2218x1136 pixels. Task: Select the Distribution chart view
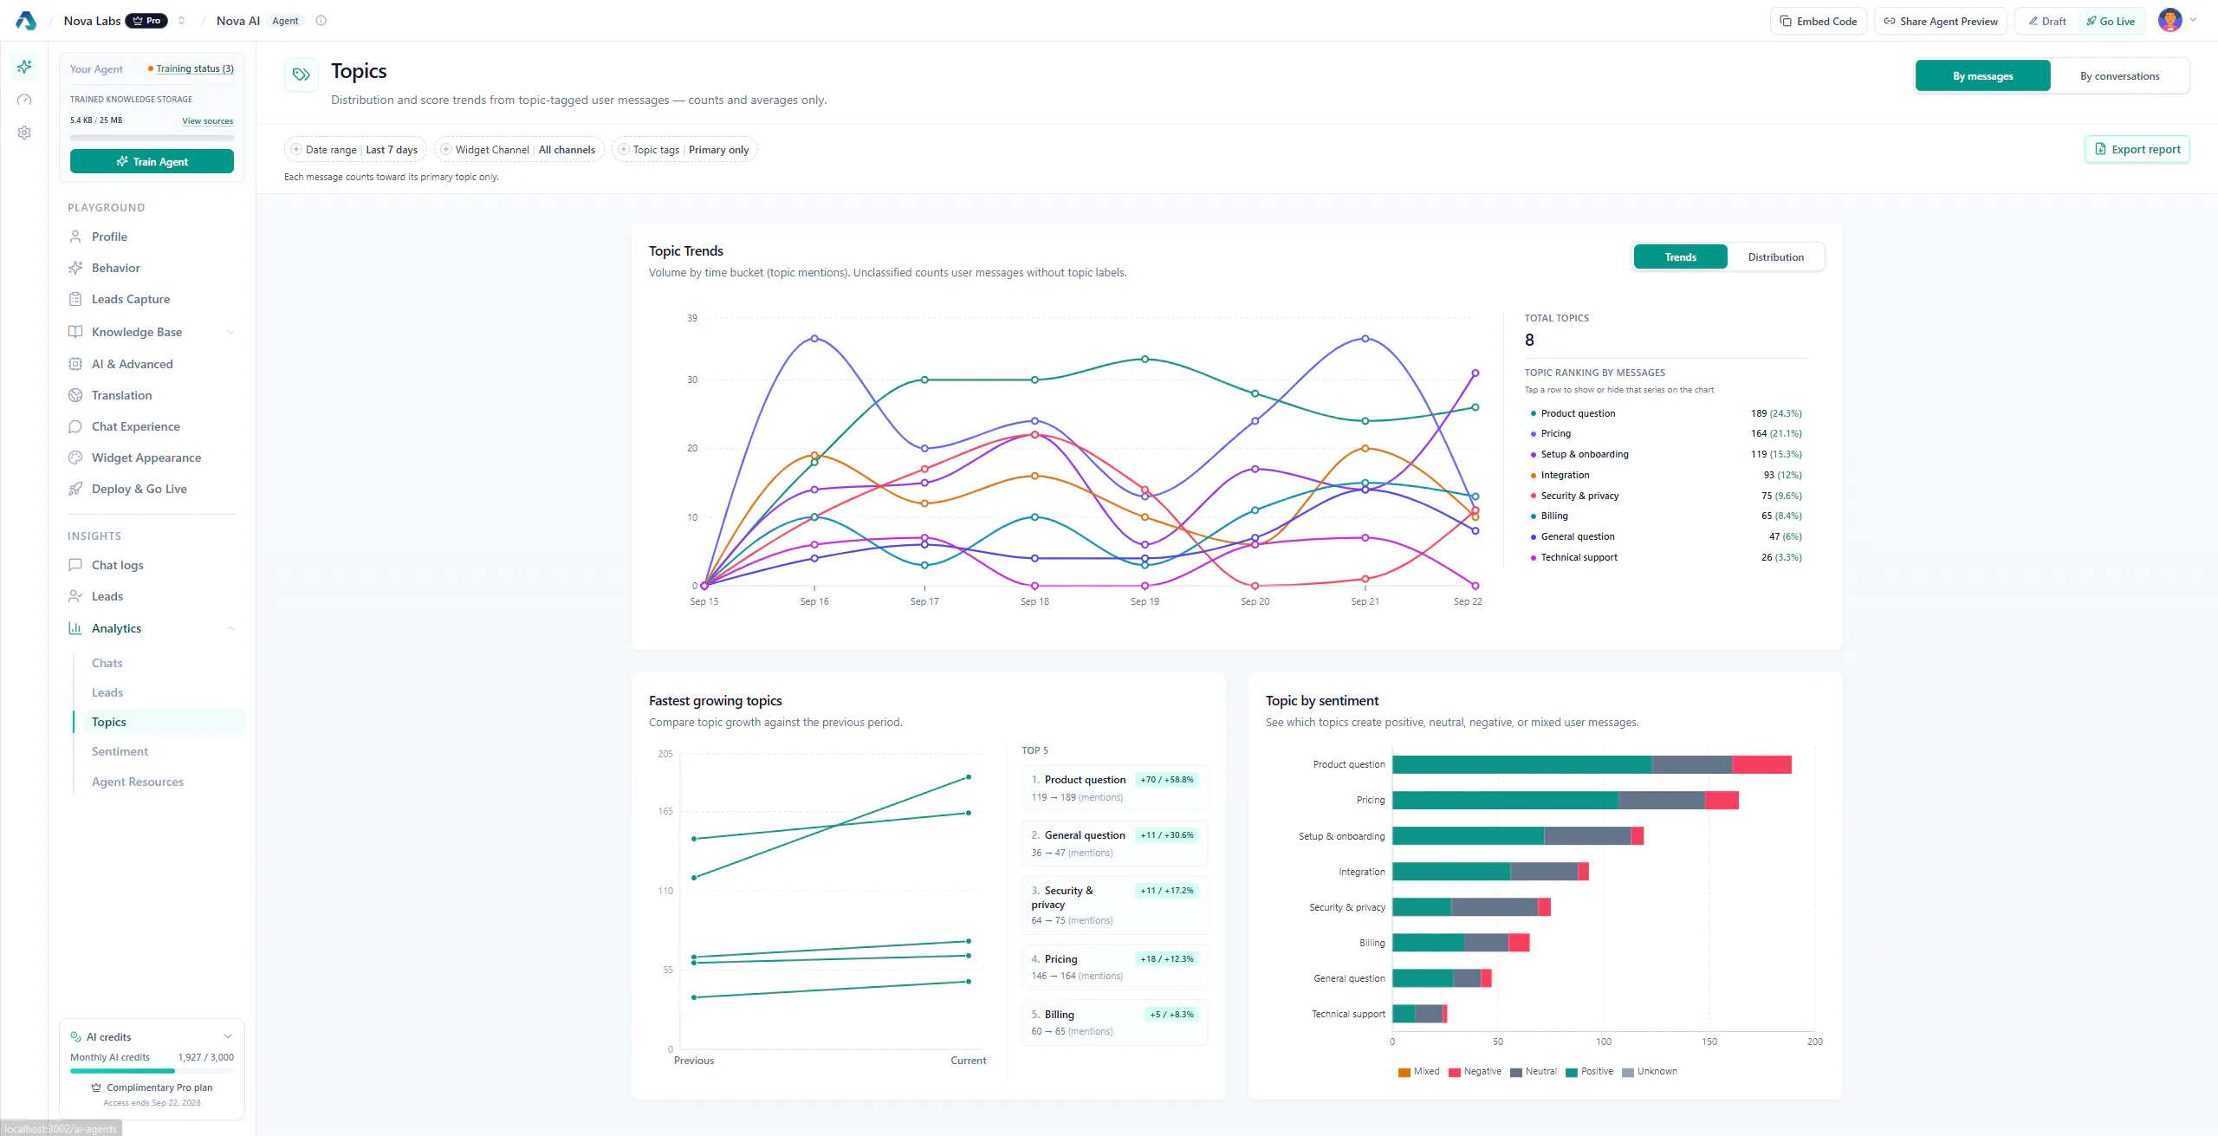click(1775, 256)
